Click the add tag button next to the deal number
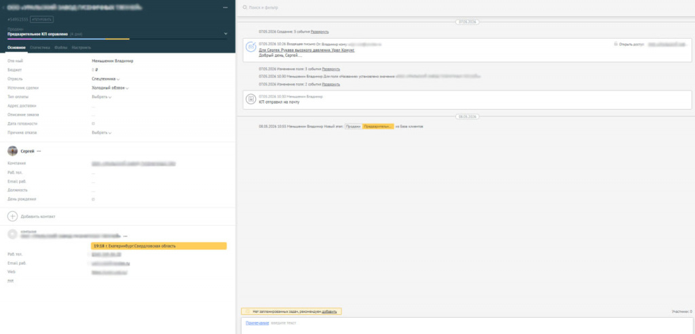This screenshot has height=334, width=695. [x=41, y=19]
